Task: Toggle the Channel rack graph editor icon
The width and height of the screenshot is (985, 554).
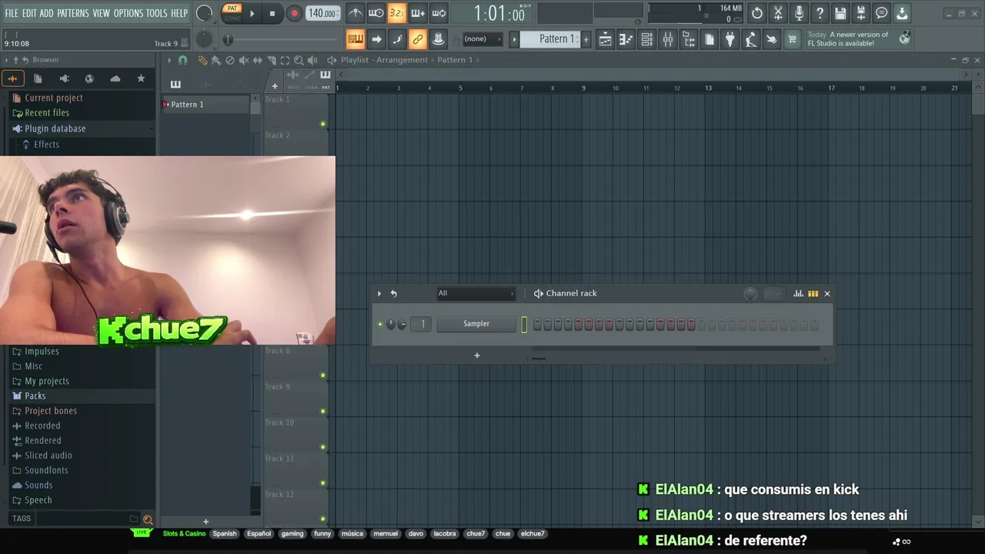Action: (798, 293)
